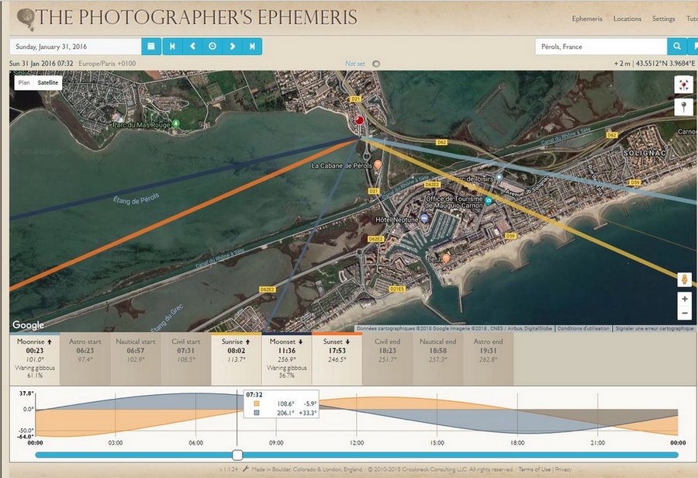The width and height of the screenshot is (698, 478).
Task: Click the clock icon to jump to now
Action: click(x=213, y=47)
